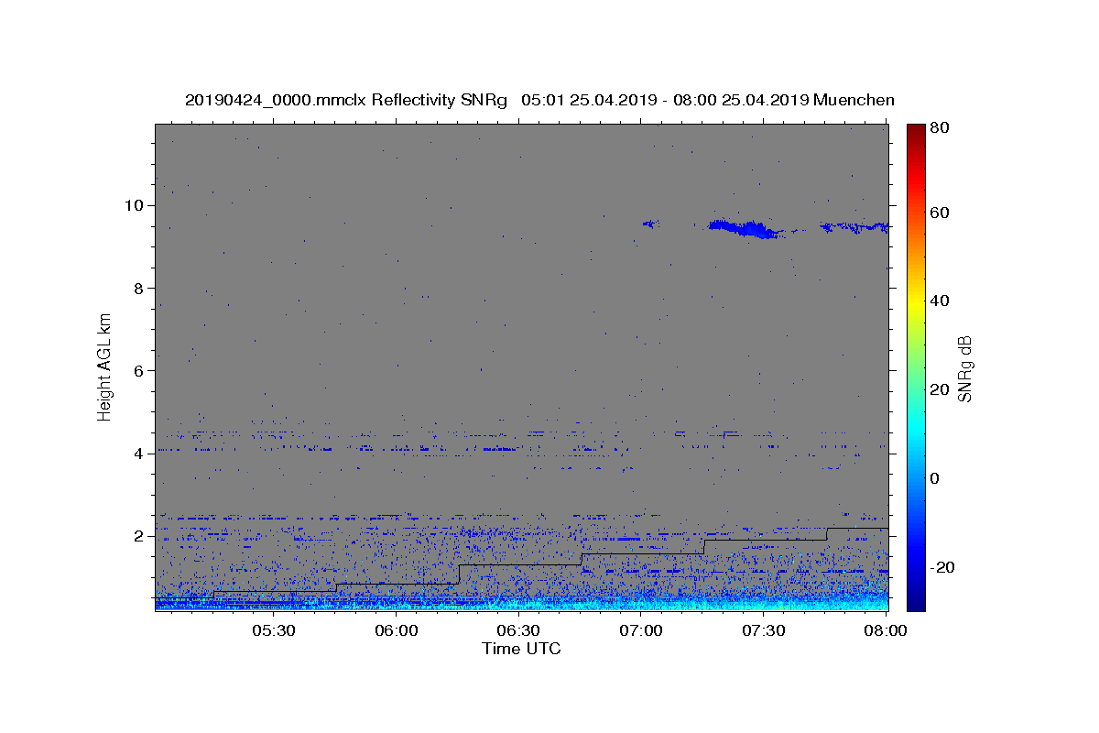The image size is (1099, 733).
Task: Click the 08:00 time tick label
Action: coord(885,631)
